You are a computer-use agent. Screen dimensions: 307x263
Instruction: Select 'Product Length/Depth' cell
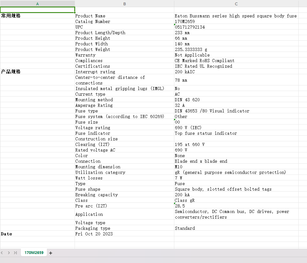pos(125,33)
